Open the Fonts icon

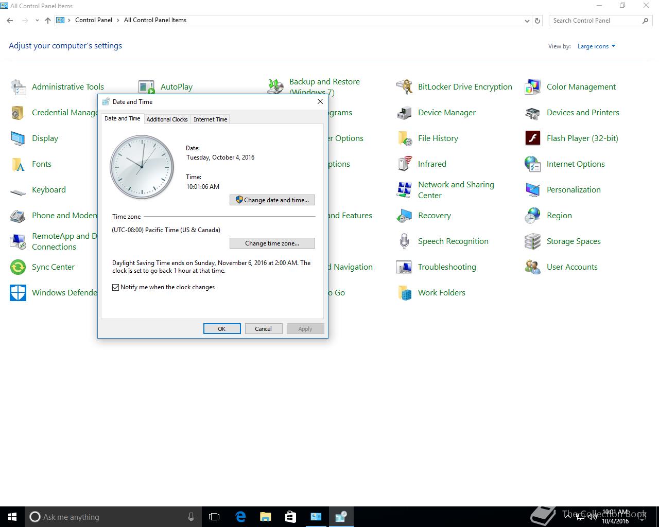[18, 164]
